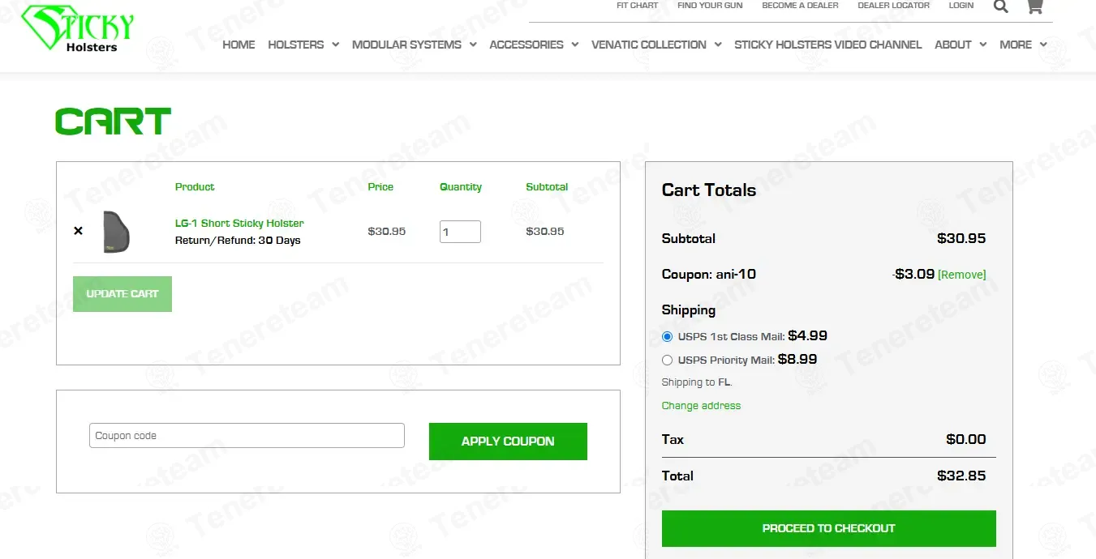Focus the Coupon code input field

[x=247, y=436]
